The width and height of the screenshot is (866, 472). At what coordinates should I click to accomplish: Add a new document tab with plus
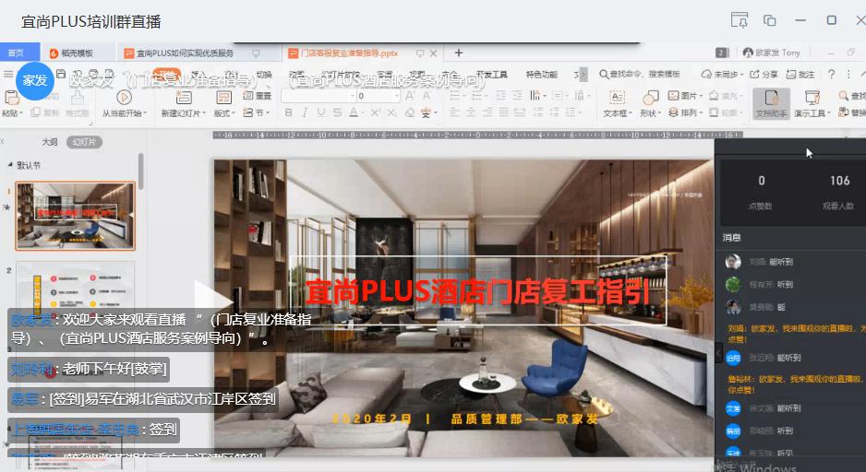tap(458, 53)
